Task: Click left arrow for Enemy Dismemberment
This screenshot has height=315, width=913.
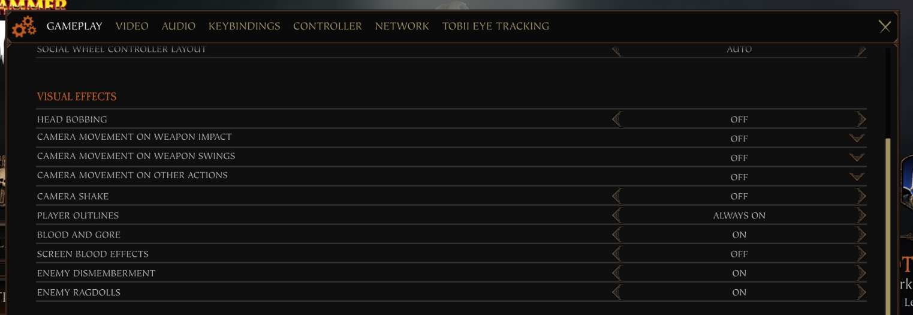Action: (x=617, y=273)
